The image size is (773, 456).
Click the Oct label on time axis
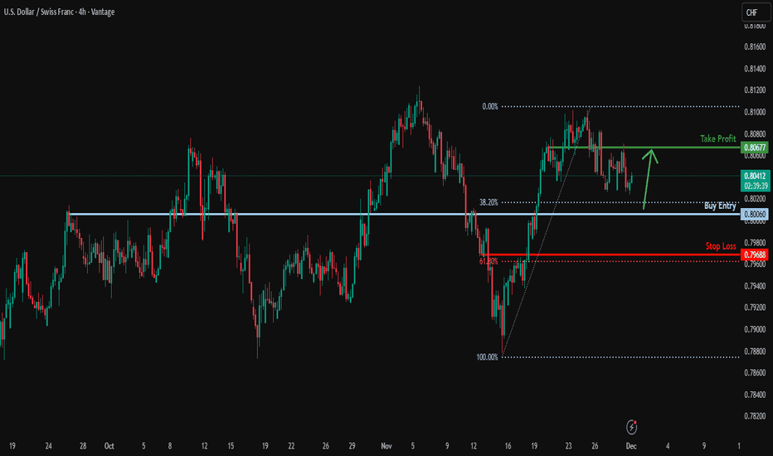click(109, 445)
